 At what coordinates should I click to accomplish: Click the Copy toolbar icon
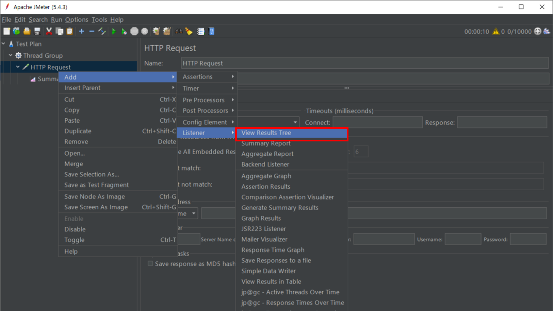(60, 31)
